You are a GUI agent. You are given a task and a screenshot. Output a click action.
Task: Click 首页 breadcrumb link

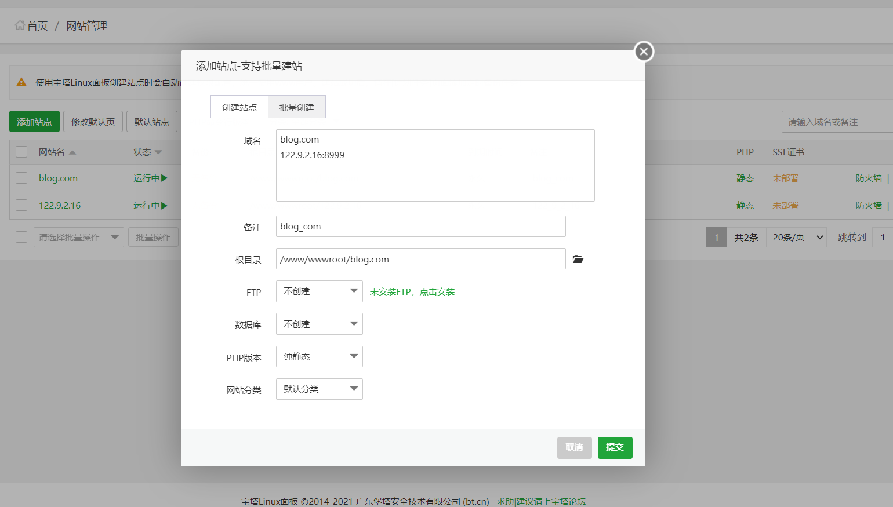pyautogui.click(x=37, y=25)
